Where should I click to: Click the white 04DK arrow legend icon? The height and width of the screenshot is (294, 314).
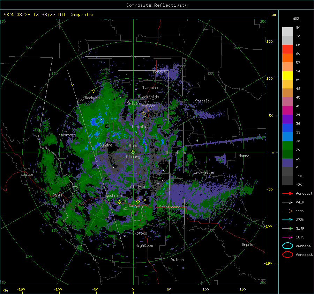coord(287,202)
